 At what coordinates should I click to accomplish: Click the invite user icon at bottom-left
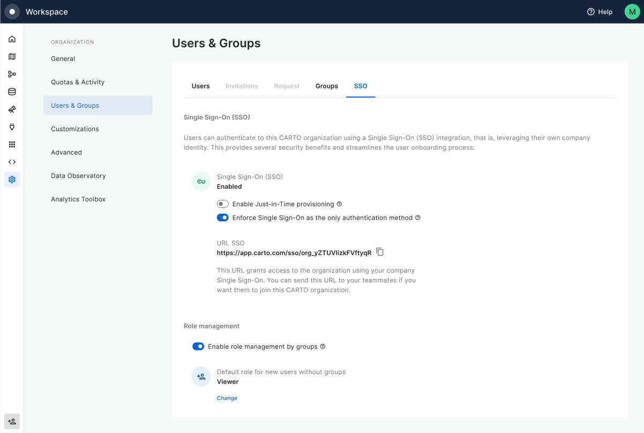12,421
